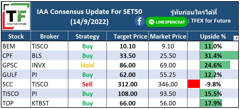Click the Facebook round icon

pos(139,21)
